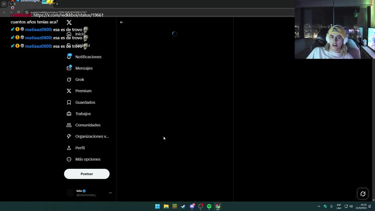Screen dimensions: 375x211
Task: Open Organizaciones verificadas entry
Action: coord(88,137)
